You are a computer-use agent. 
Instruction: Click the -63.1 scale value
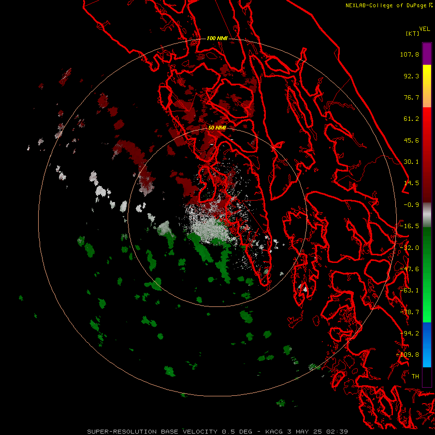pos(409,290)
